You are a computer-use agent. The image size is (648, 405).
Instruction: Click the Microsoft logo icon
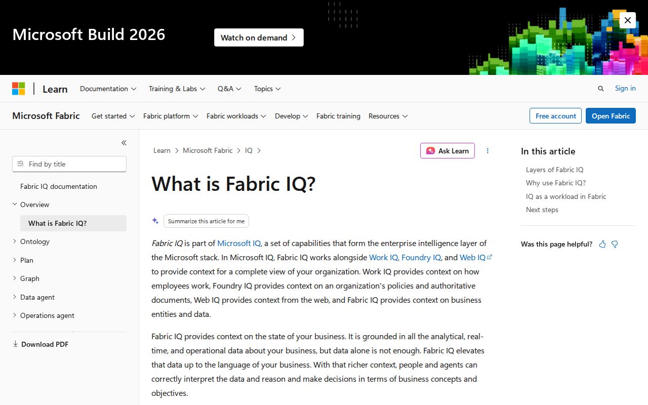point(19,89)
